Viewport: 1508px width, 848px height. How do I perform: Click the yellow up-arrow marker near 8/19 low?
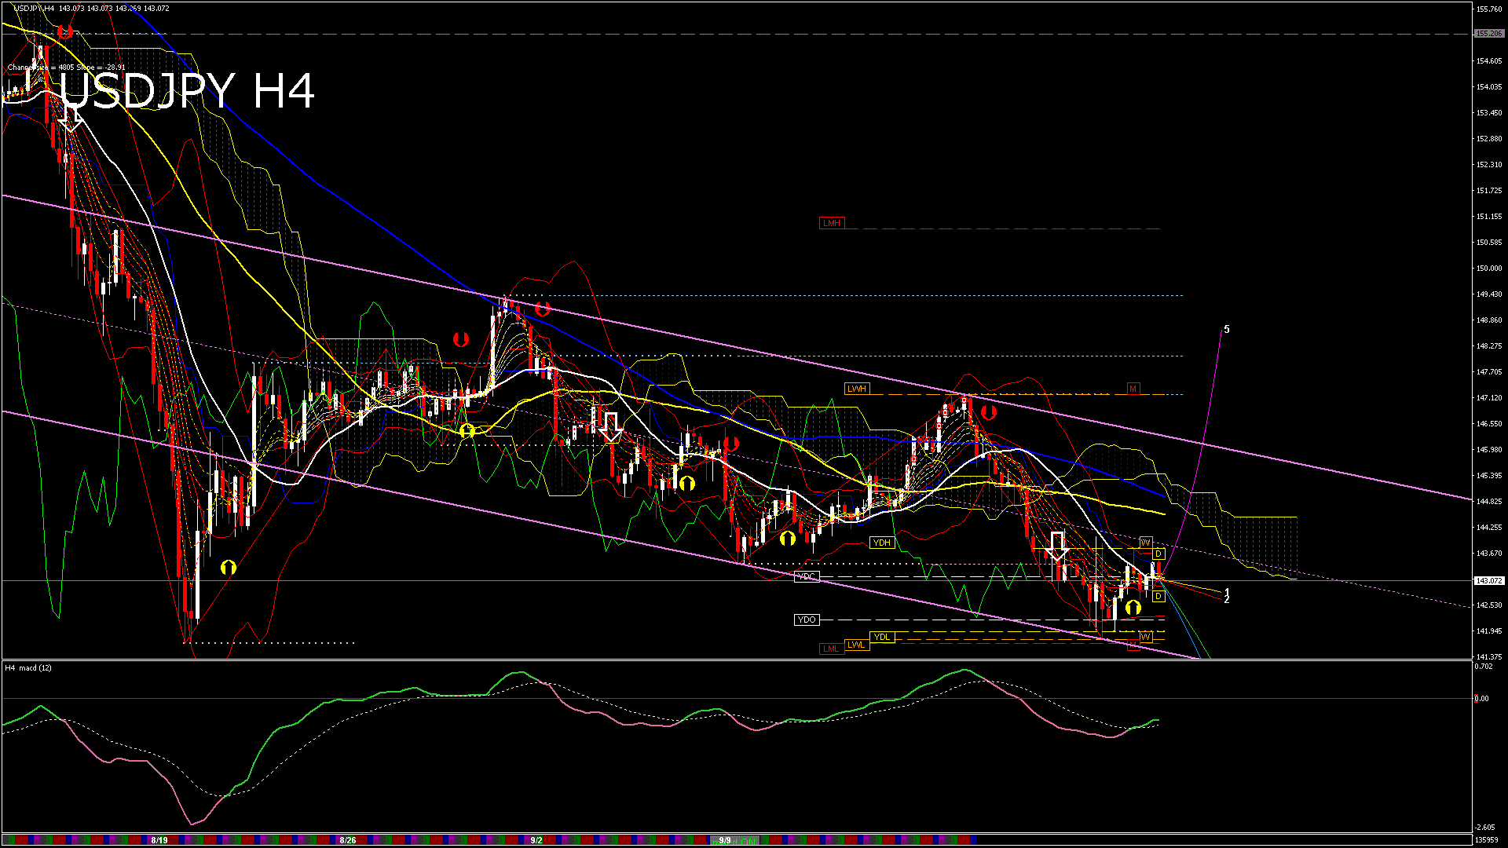click(x=229, y=567)
